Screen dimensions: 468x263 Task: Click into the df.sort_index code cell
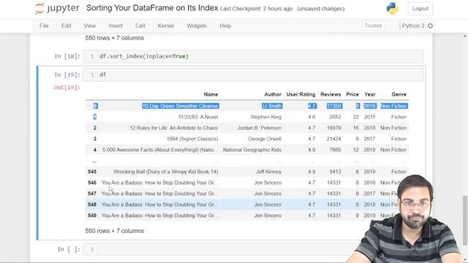(260, 56)
